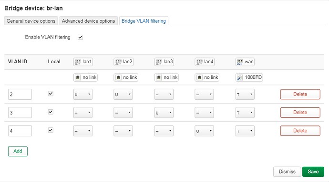Screen dimensions: 329x182
Task: Click the lan3 port icon badge
Action: pyautogui.click(x=164, y=62)
